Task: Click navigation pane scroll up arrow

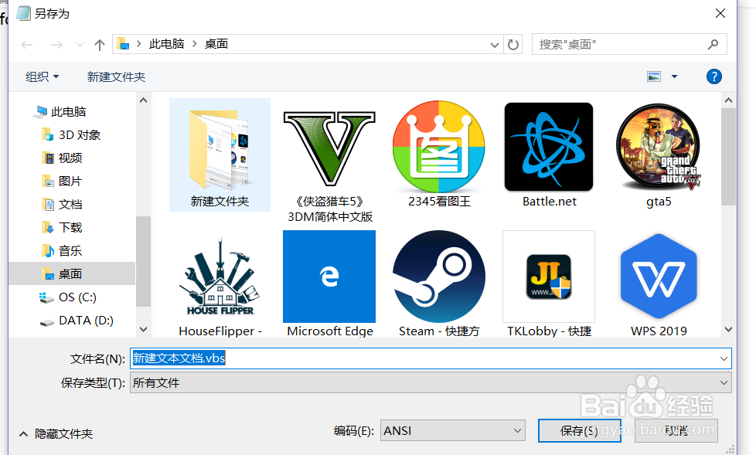Action: tap(143, 100)
